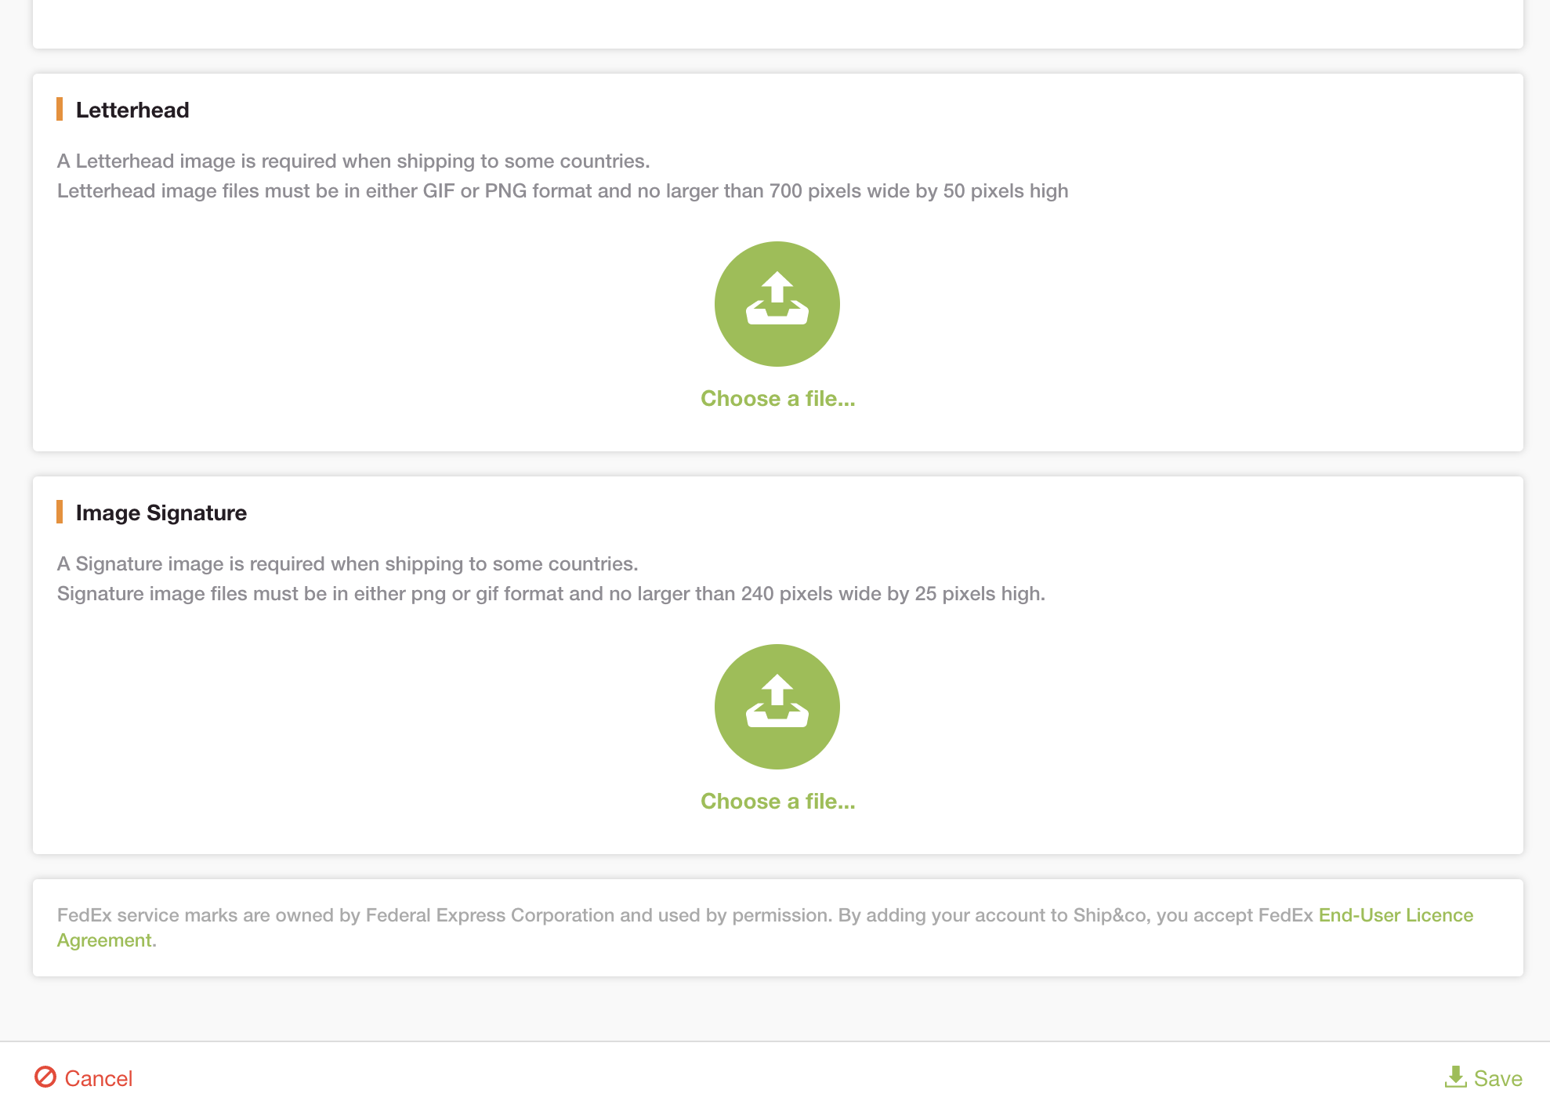
Task: Click the 'A Signature image is required' sentence
Action: pos(347,564)
